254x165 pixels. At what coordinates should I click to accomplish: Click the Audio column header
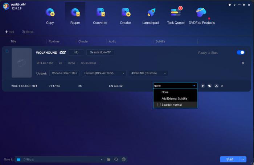click(x=112, y=41)
